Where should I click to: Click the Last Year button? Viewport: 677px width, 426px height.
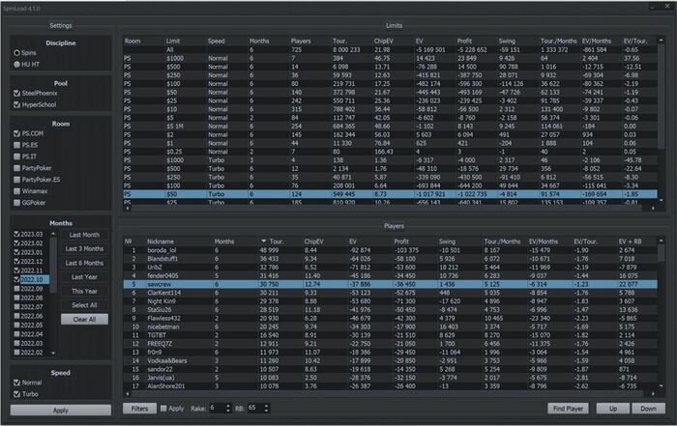pyautogui.click(x=84, y=277)
